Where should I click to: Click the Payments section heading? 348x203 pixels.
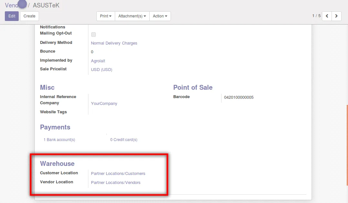coord(55,127)
